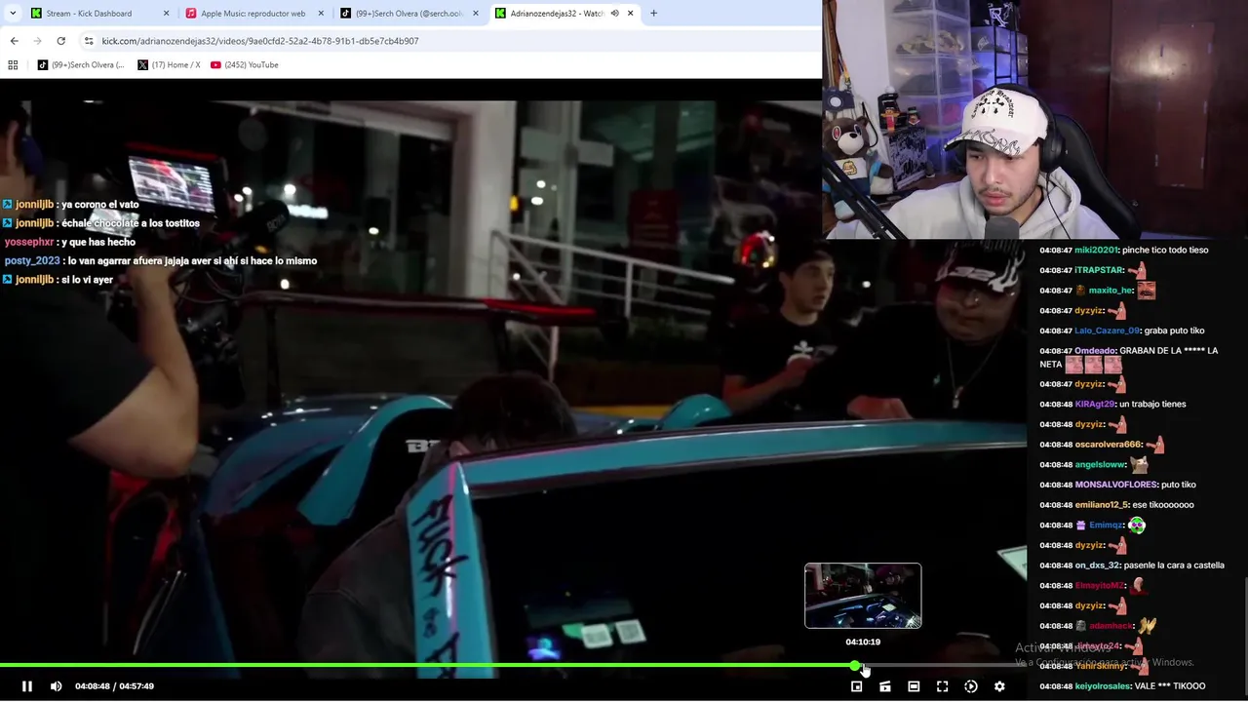Click the webcam overlay of the streamer
Image resolution: width=1248 pixels, height=702 pixels.
[1034, 119]
